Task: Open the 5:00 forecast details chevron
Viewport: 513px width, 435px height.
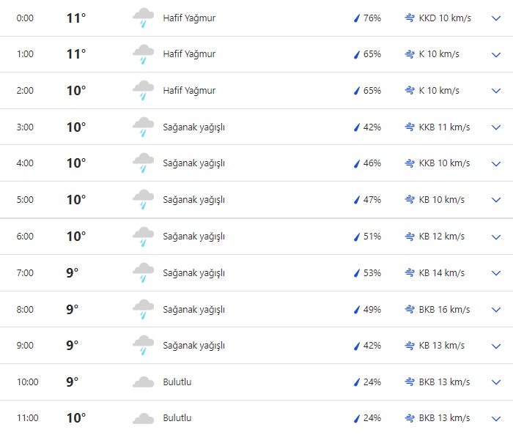Action: (x=496, y=200)
